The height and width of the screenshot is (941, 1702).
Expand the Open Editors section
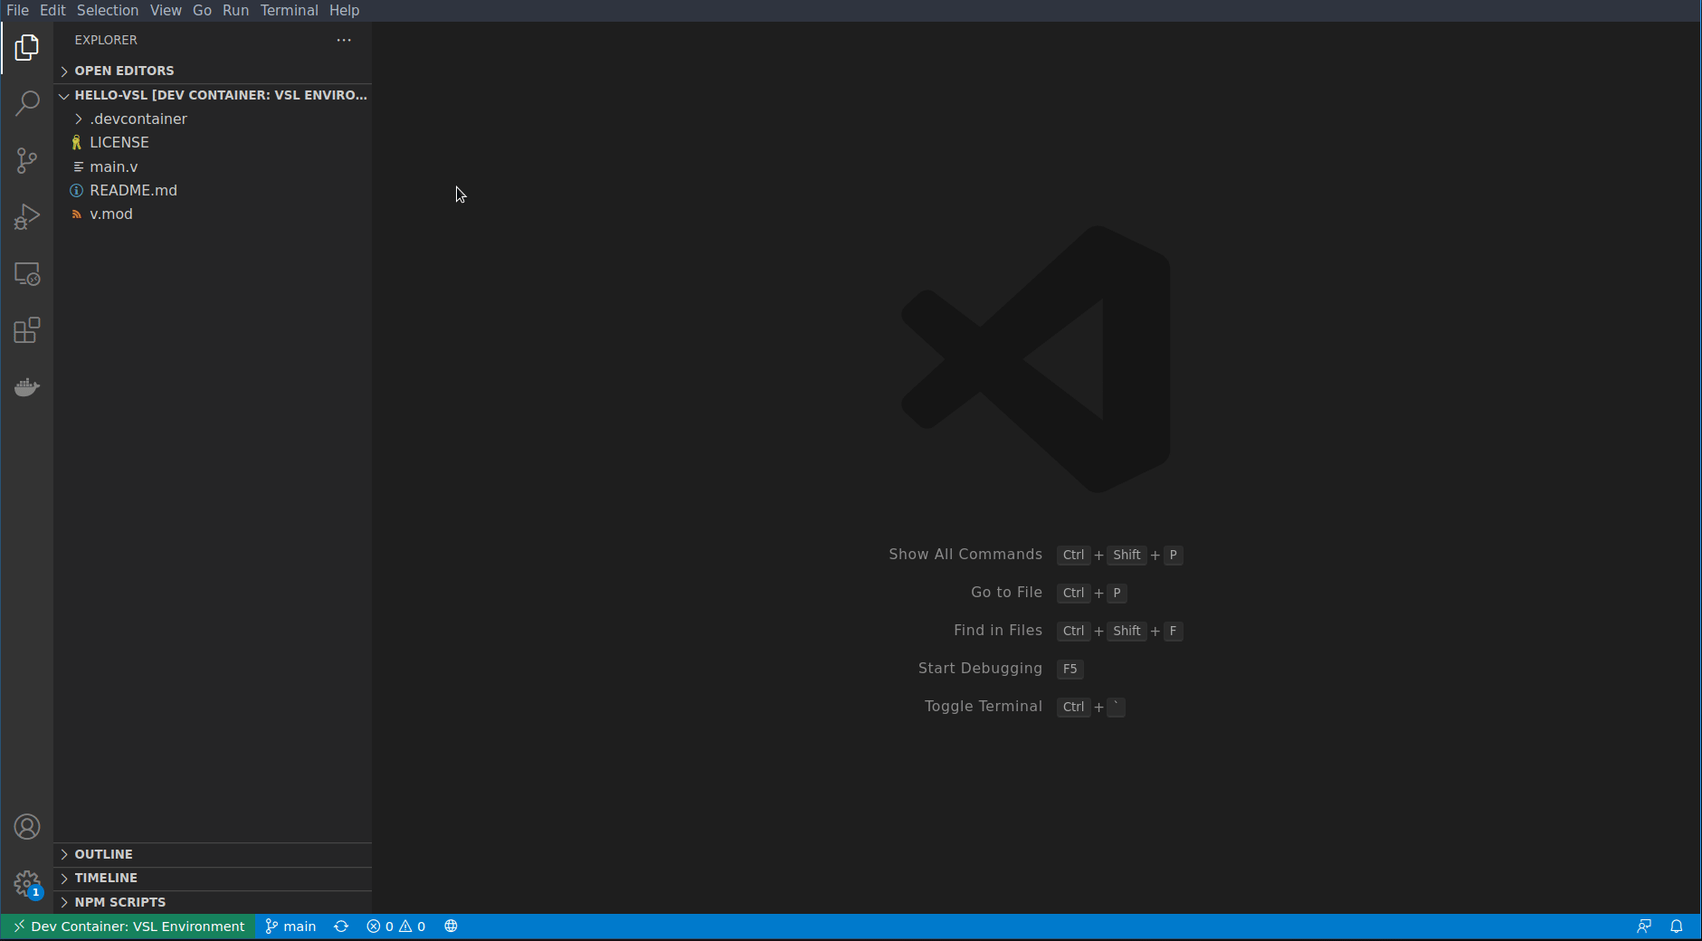click(x=213, y=71)
